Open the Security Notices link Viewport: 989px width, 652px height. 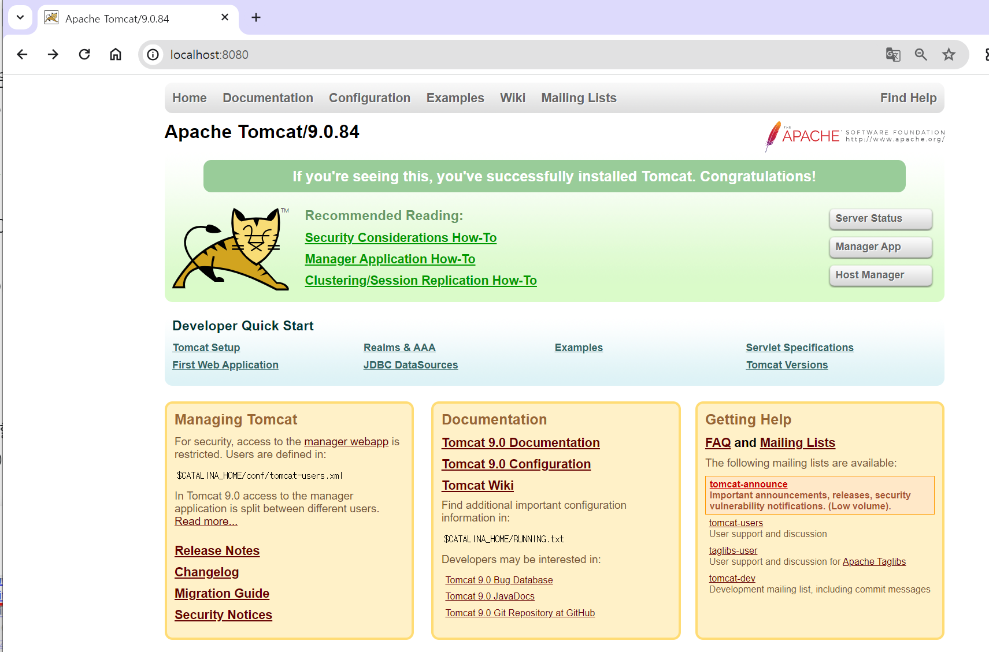coord(223,615)
